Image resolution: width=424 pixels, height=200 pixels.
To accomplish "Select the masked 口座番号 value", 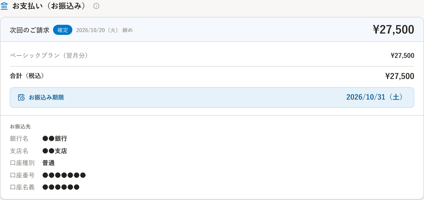I will pos(64,175).
